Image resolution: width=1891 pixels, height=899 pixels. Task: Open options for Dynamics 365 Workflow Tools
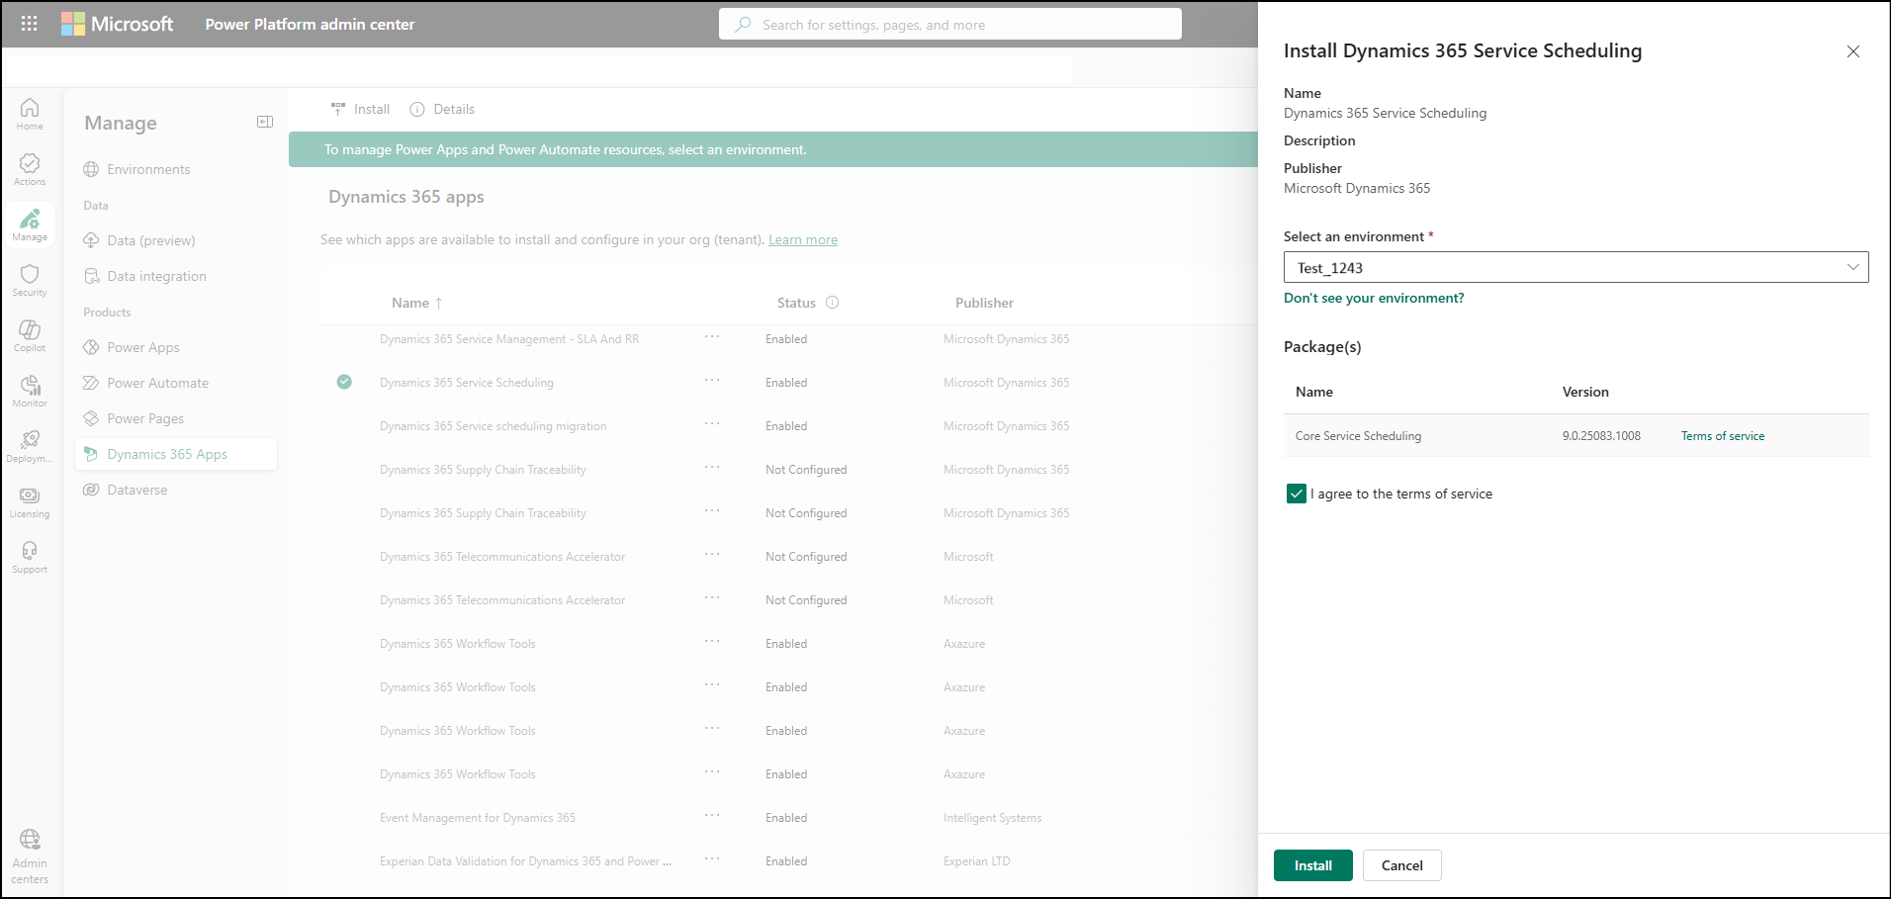pos(712,643)
